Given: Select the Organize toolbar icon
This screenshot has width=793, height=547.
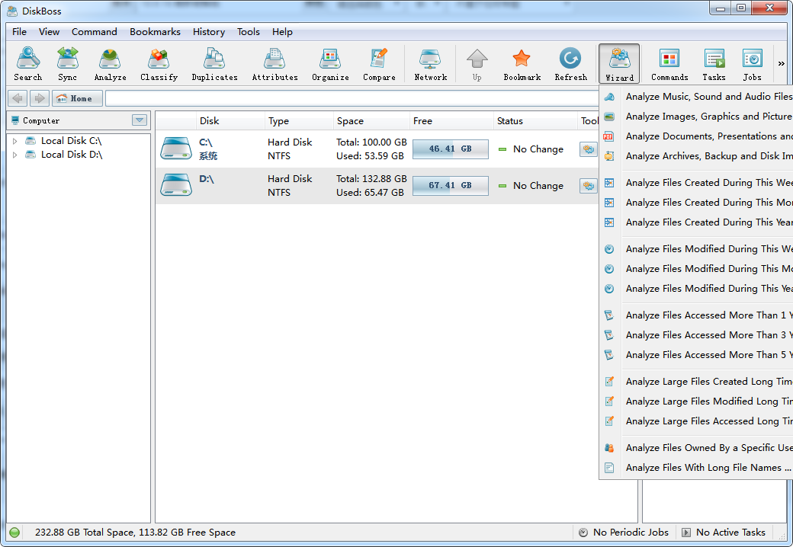Looking at the screenshot, I should pos(330,64).
